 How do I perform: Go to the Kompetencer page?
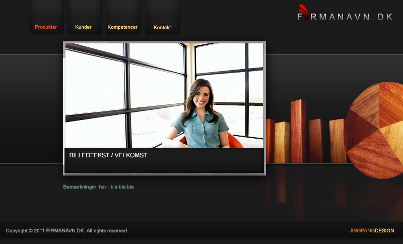tap(122, 27)
